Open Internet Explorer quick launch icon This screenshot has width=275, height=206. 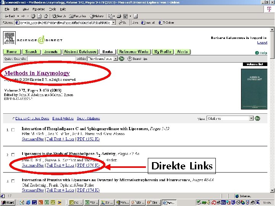28,203
